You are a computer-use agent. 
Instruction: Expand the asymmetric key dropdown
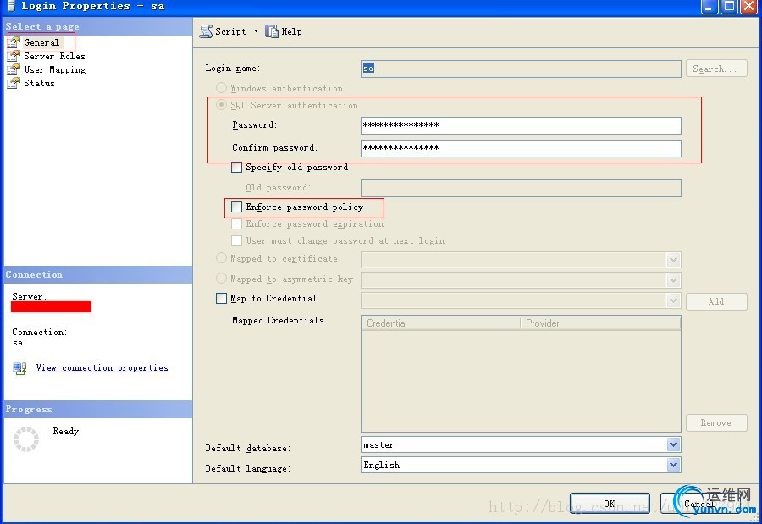pyautogui.click(x=673, y=280)
